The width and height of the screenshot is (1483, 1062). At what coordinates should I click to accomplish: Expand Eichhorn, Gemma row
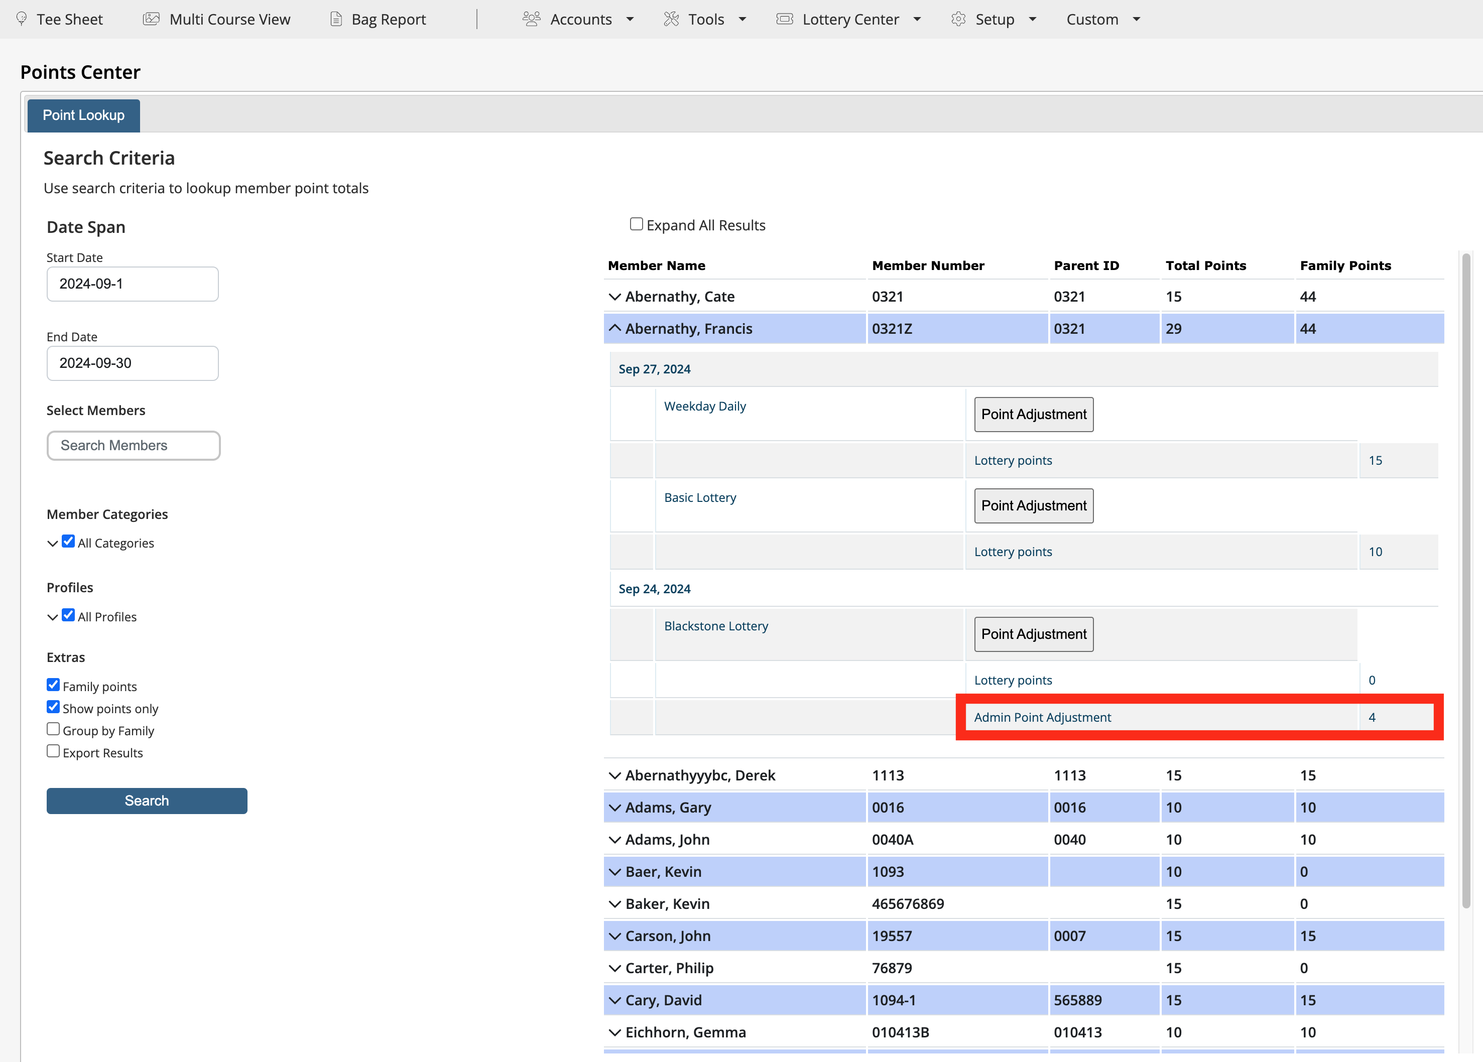[x=614, y=1032]
